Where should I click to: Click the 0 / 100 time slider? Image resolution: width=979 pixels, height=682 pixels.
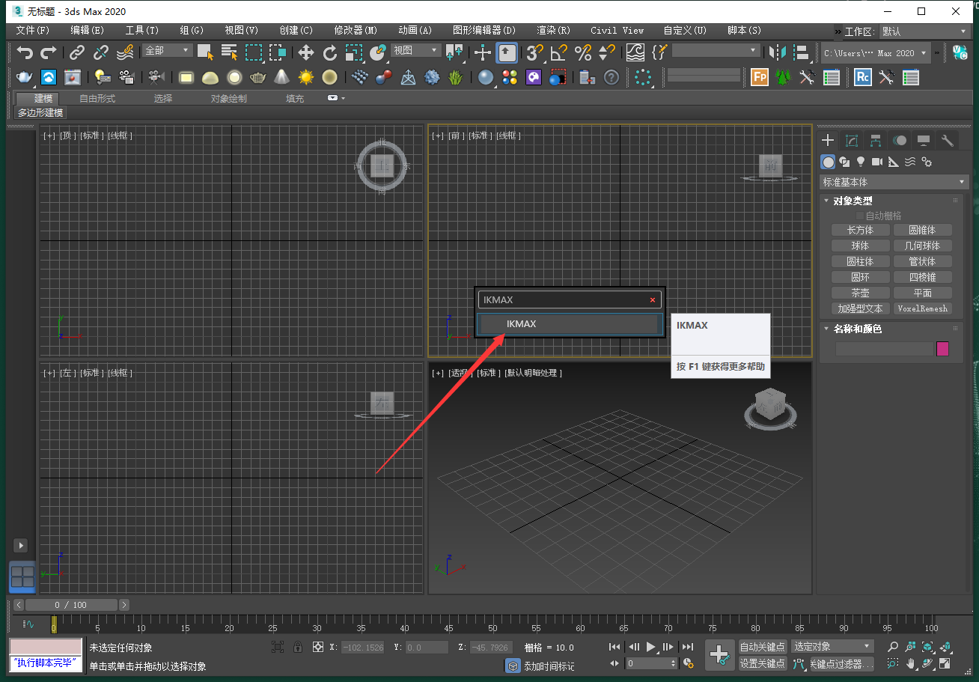[x=71, y=605]
